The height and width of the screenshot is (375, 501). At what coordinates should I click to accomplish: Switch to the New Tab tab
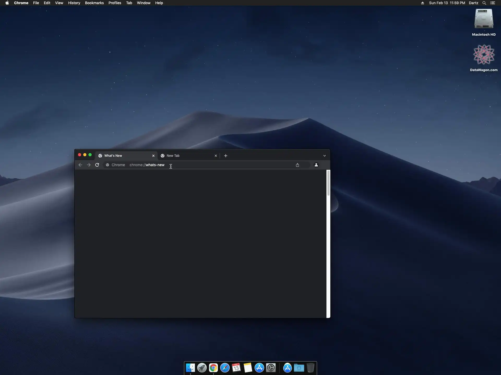pos(185,156)
